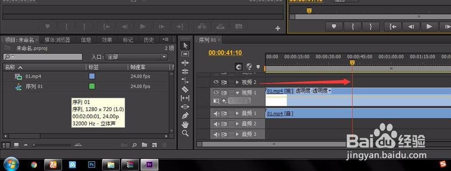Toggle visibility eye of 视频 1 track
The image size is (451, 171).
(216, 92)
